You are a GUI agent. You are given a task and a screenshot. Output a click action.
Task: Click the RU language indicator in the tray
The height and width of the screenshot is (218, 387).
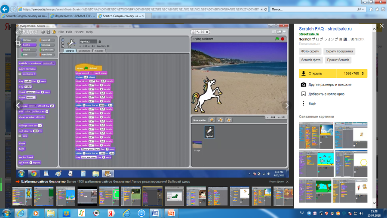click(x=301, y=212)
